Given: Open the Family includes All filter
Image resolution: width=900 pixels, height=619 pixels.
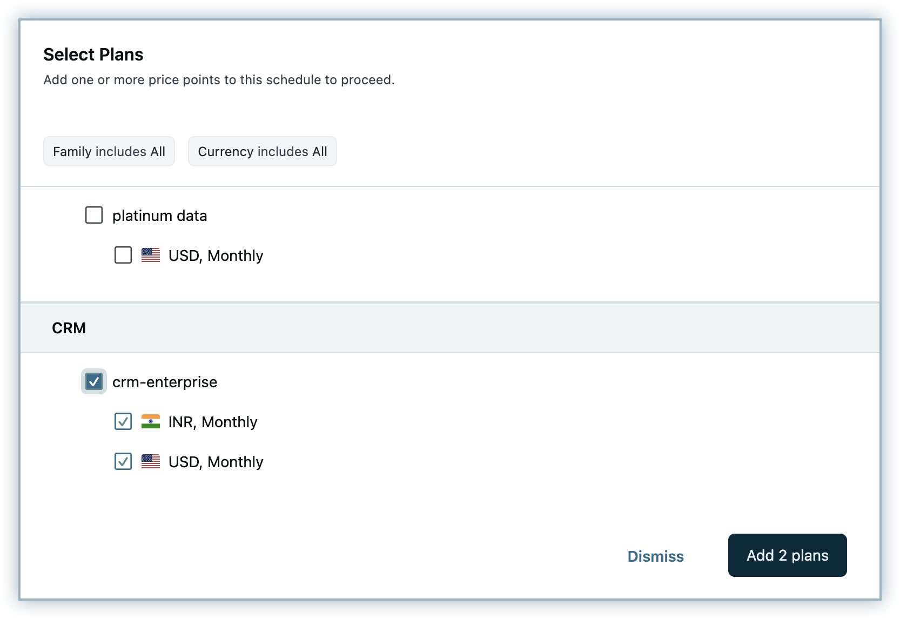Looking at the screenshot, I should point(109,151).
